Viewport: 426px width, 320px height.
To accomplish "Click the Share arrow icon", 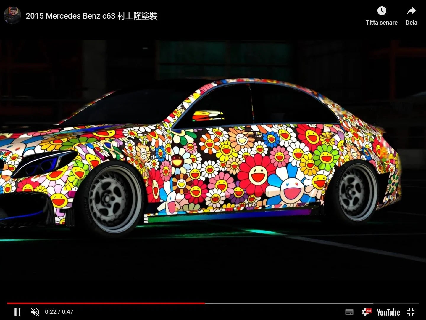I will point(411,11).
